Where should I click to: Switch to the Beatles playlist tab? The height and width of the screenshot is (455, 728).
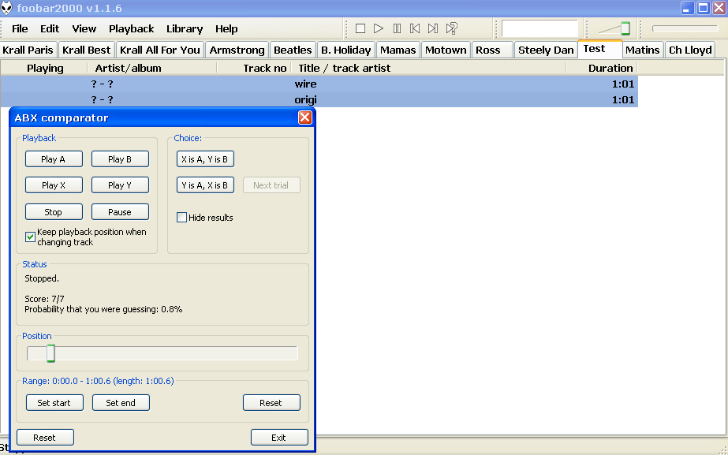coord(293,50)
